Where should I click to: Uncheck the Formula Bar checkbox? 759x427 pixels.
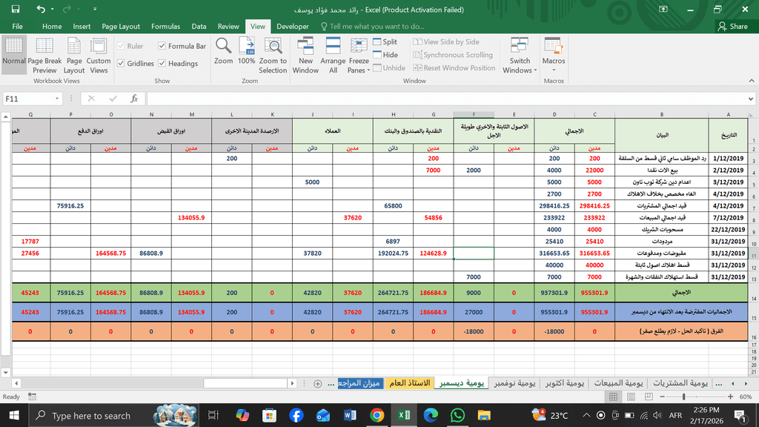162,46
